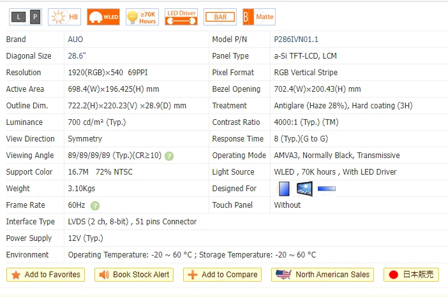Click response time 8 (Typ.)(G to G)
Screen dimensions: 448x297
(301, 139)
